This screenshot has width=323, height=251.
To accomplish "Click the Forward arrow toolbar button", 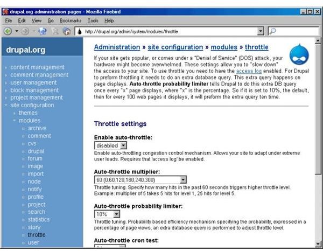I will pos(25,31).
